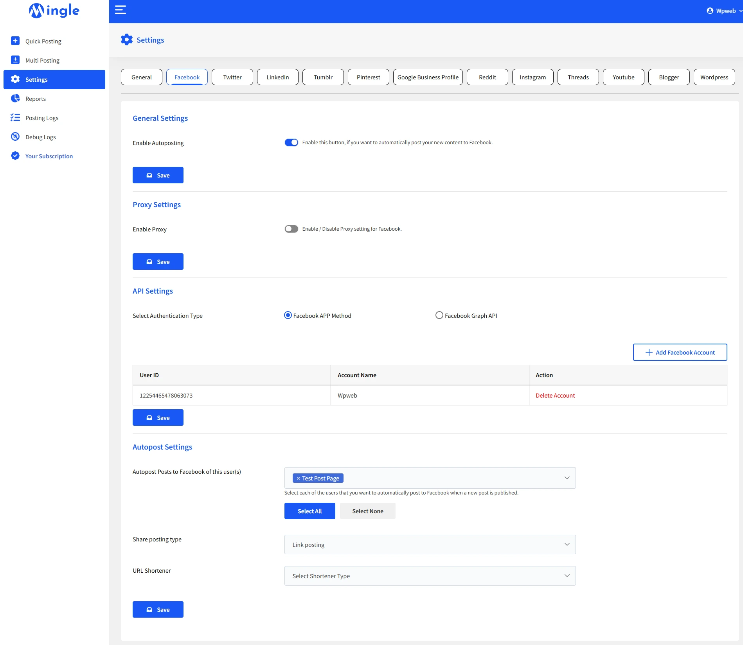The image size is (743, 645).
Task: Expand the Share posting type dropdown
Action: click(x=430, y=545)
